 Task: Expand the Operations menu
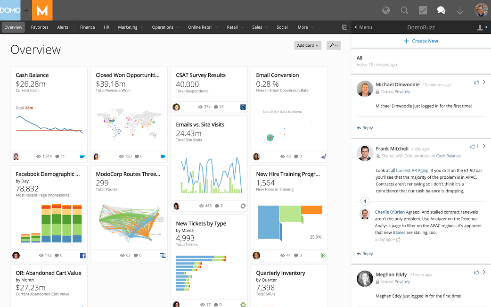(x=165, y=27)
